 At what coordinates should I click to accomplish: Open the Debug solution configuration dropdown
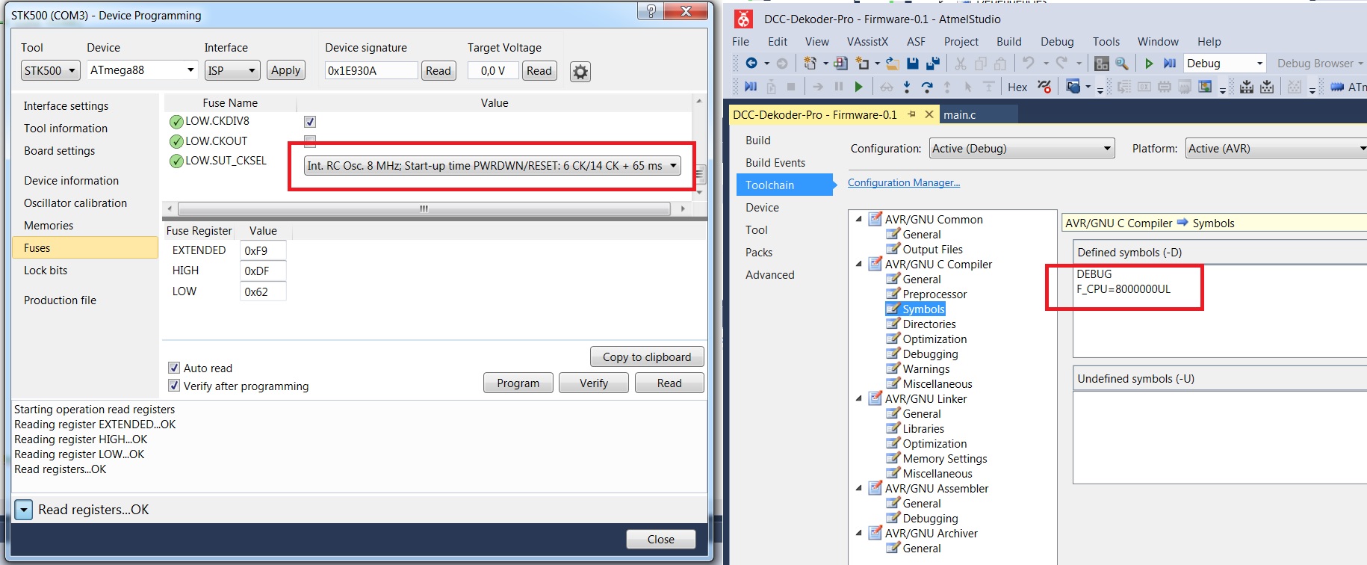(x=1225, y=64)
